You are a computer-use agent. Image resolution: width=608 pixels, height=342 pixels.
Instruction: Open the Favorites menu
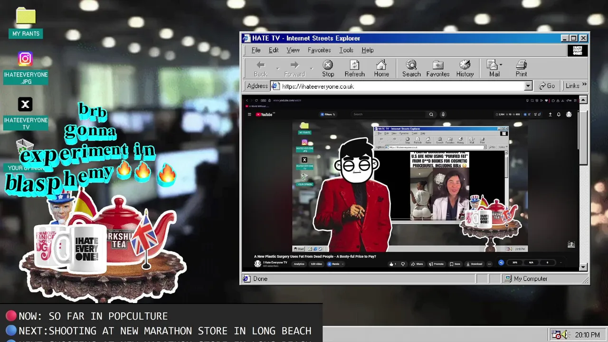click(x=319, y=50)
